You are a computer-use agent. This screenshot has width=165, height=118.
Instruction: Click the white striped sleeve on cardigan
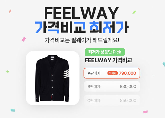point(66,73)
